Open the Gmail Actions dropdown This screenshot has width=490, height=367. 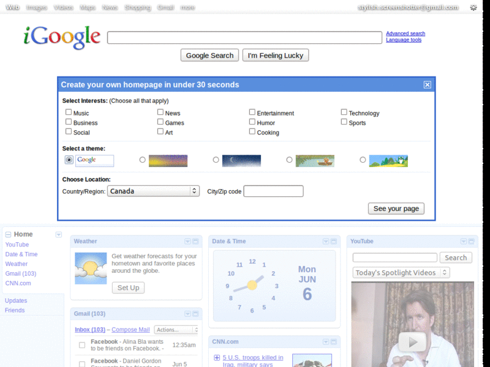176,330
